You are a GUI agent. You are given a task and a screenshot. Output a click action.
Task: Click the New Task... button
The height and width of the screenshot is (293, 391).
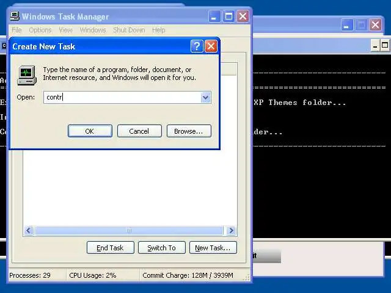[x=213, y=248]
